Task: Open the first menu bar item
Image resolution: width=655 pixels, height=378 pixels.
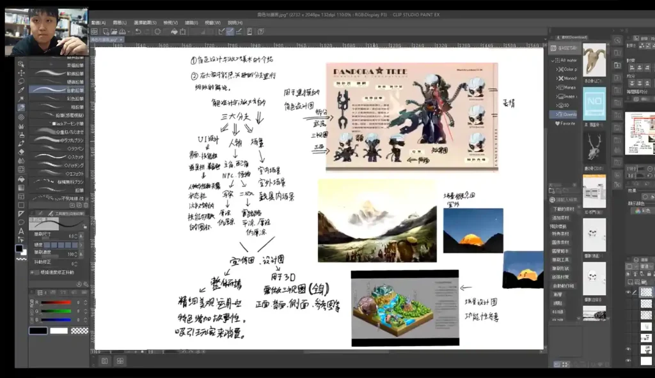Action: click(98, 22)
